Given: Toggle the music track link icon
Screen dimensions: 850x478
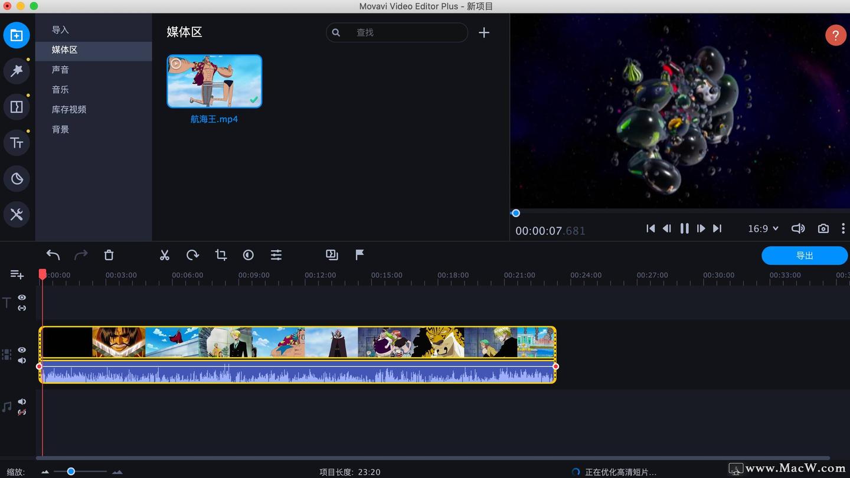Looking at the screenshot, I should [22, 412].
